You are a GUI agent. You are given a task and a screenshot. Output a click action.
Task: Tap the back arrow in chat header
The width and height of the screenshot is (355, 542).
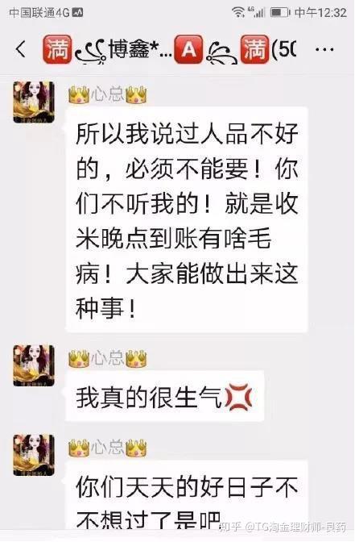(x=21, y=48)
